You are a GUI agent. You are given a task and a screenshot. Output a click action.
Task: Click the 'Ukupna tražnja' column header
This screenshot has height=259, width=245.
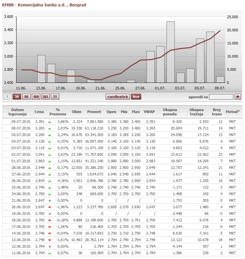point(197,112)
